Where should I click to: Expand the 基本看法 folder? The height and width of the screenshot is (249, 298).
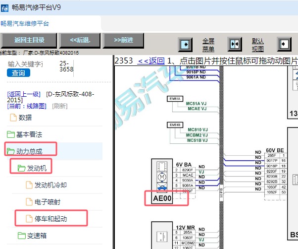pyautogui.click(x=29, y=134)
